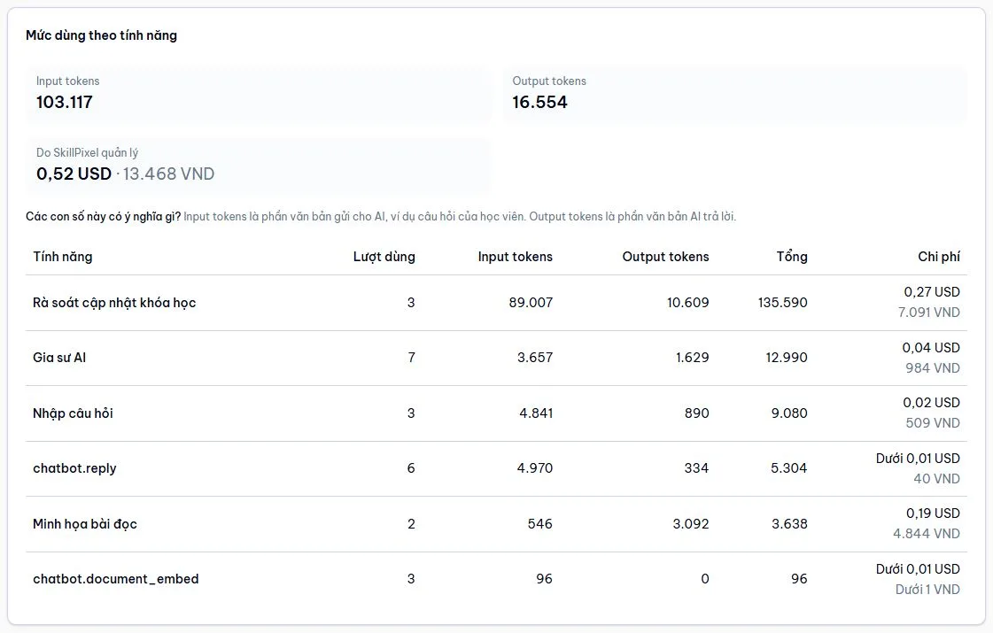The image size is (993, 633).
Task: Select the Output tokens value 16.554
Action: pyautogui.click(x=539, y=102)
